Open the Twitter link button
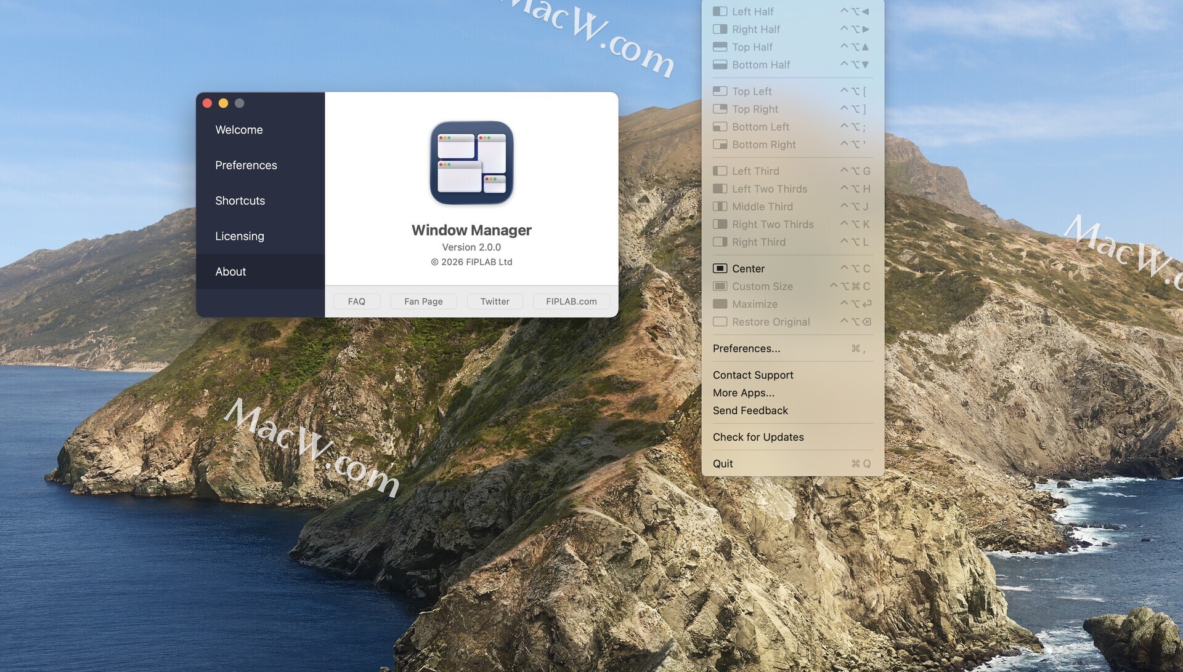Screen dimensions: 1183x672 494,302
